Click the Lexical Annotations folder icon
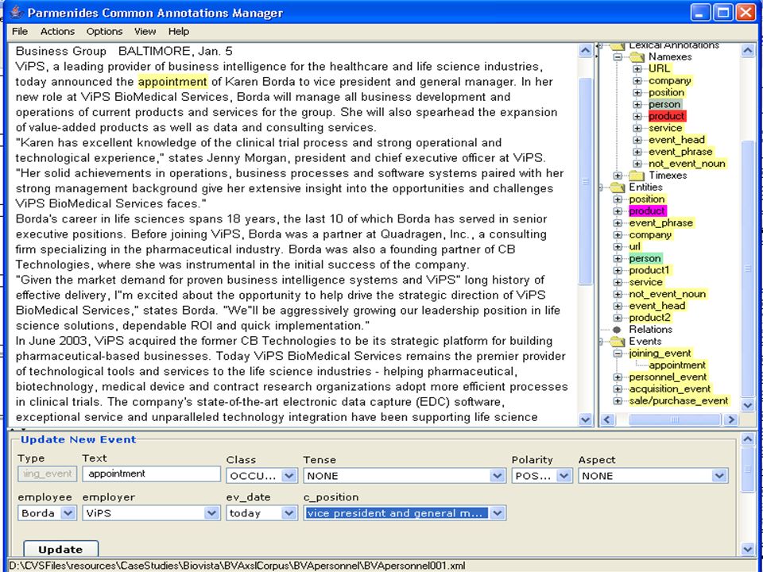763x572 pixels. point(618,46)
